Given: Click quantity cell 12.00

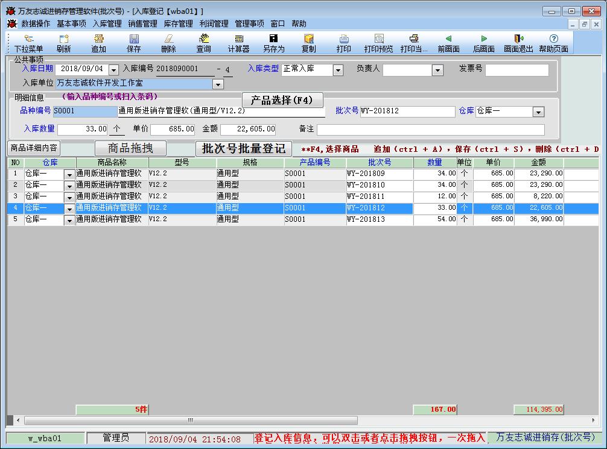Looking at the screenshot, I should [x=434, y=196].
